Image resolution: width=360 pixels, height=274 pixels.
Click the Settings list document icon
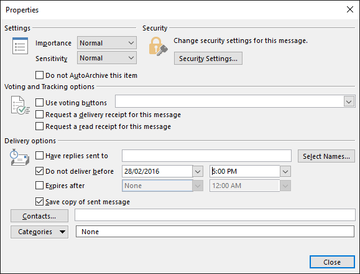pyautogui.click(x=20, y=45)
